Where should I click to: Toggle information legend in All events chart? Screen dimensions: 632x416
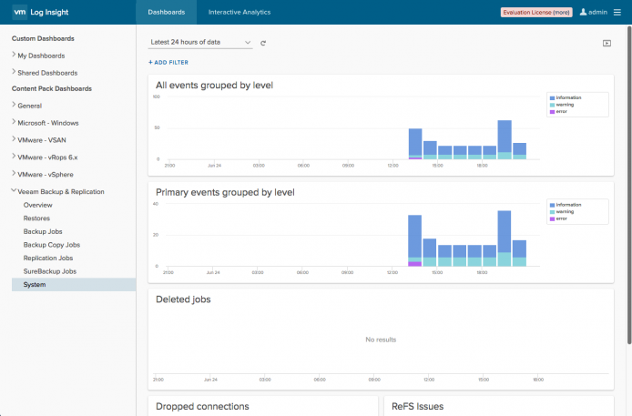pos(566,98)
